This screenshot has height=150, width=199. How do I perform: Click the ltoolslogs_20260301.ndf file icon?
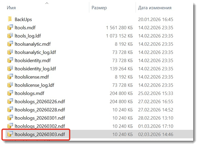point(10,118)
